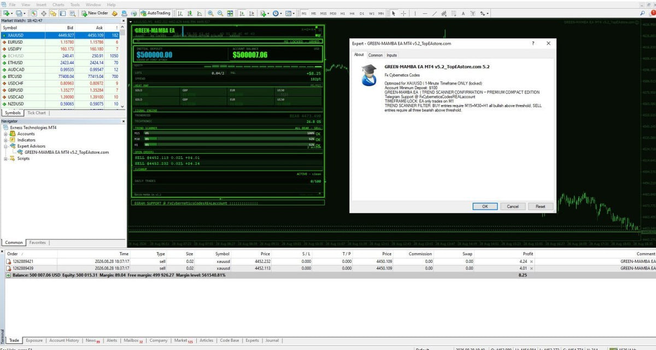Switch to Common tab in Expert dialog
This screenshot has width=656, height=350.
[x=375, y=55]
